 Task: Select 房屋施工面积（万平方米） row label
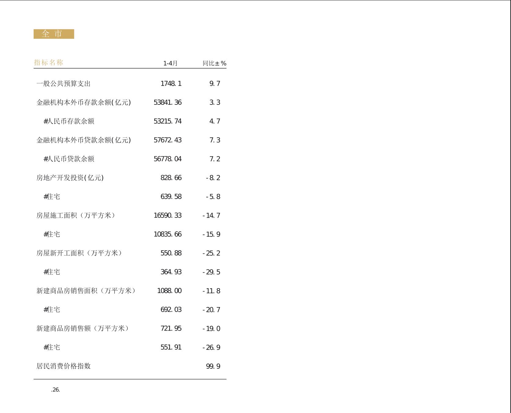click(x=76, y=216)
